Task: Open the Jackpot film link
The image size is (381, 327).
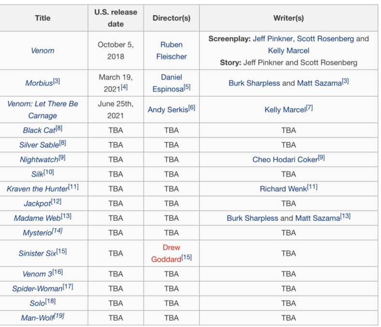Action: [38, 203]
